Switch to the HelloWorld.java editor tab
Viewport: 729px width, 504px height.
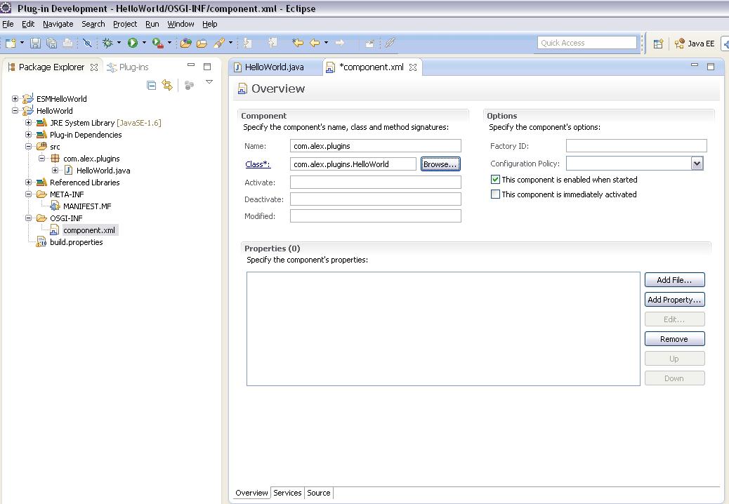(275, 67)
